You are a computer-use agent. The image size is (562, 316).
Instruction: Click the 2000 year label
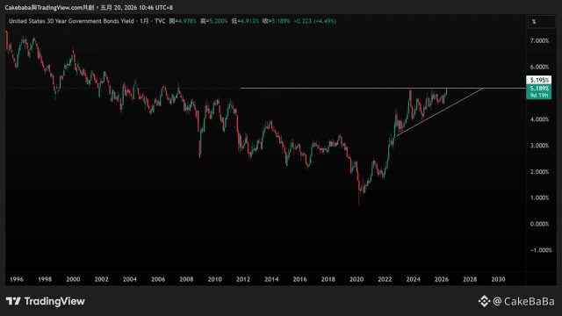[73, 279]
